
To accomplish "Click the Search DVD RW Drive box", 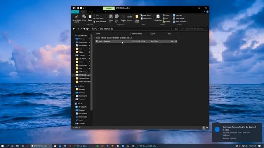I will point(193,29).
